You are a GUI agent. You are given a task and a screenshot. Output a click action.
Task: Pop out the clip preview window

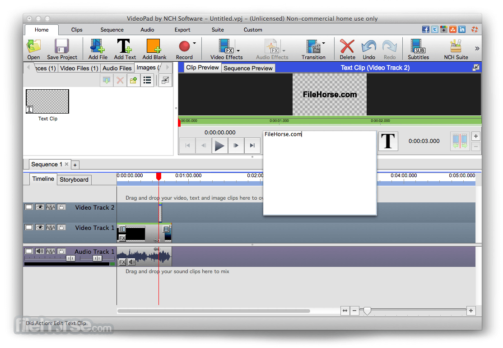coord(476,67)
